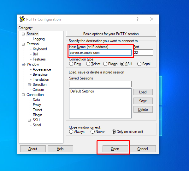
Task: Open the Proxy settings category
Action: coord(37,105)
